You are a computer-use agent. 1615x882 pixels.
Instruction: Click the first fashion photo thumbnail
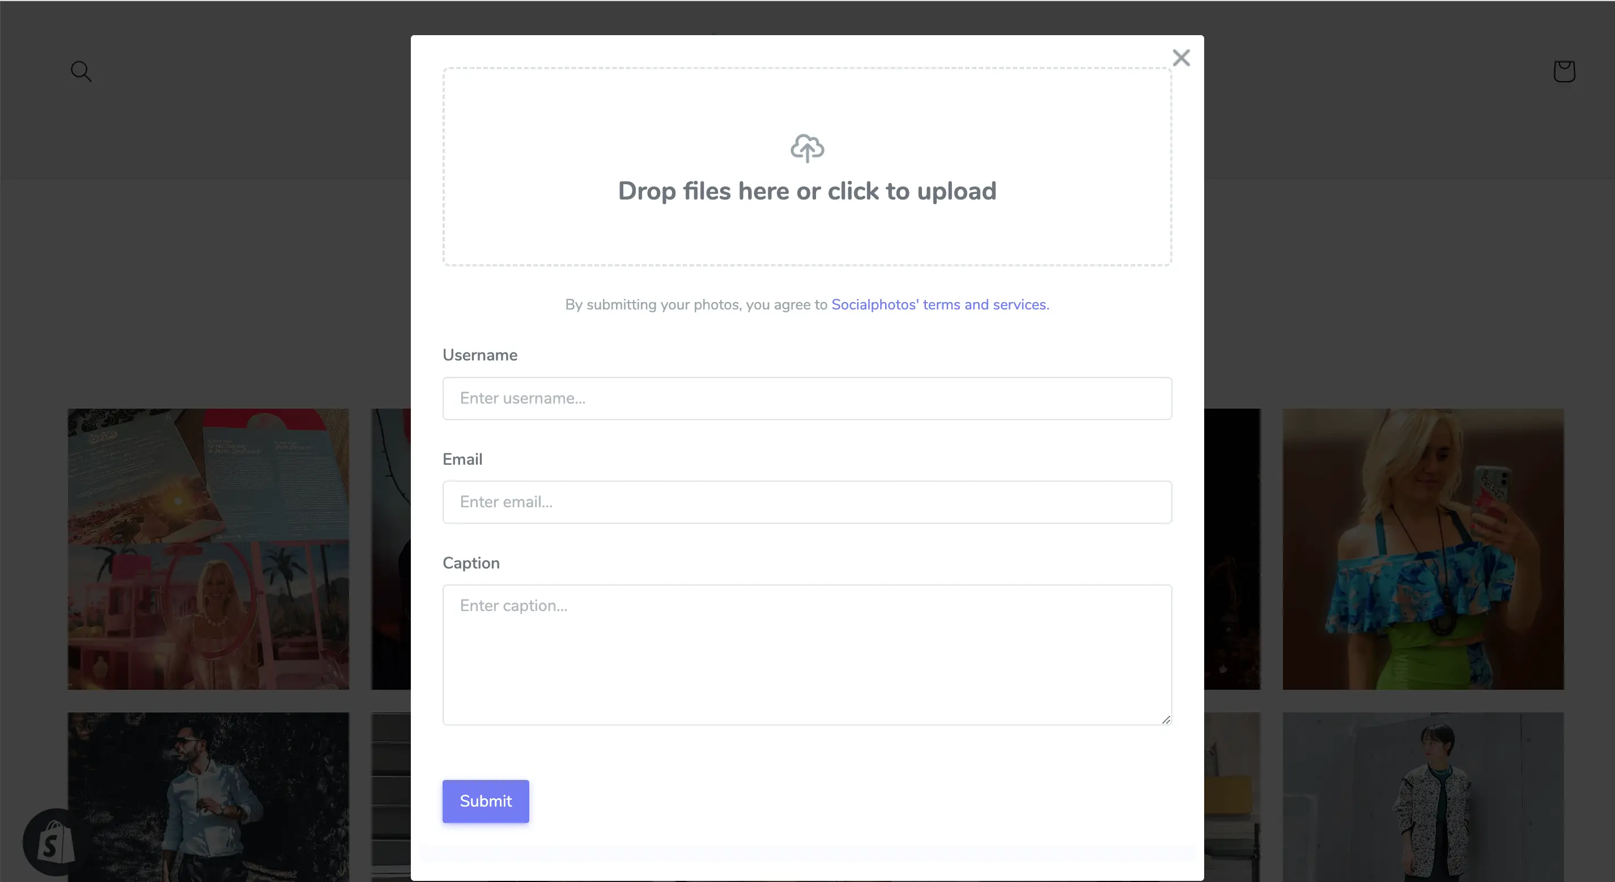tap(209, 549)
